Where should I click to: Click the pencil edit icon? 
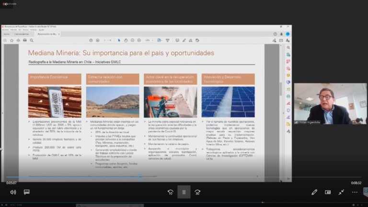(314, 192)
